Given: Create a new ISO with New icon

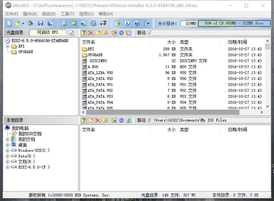Looking at the screenshot, I should (9, 23).
